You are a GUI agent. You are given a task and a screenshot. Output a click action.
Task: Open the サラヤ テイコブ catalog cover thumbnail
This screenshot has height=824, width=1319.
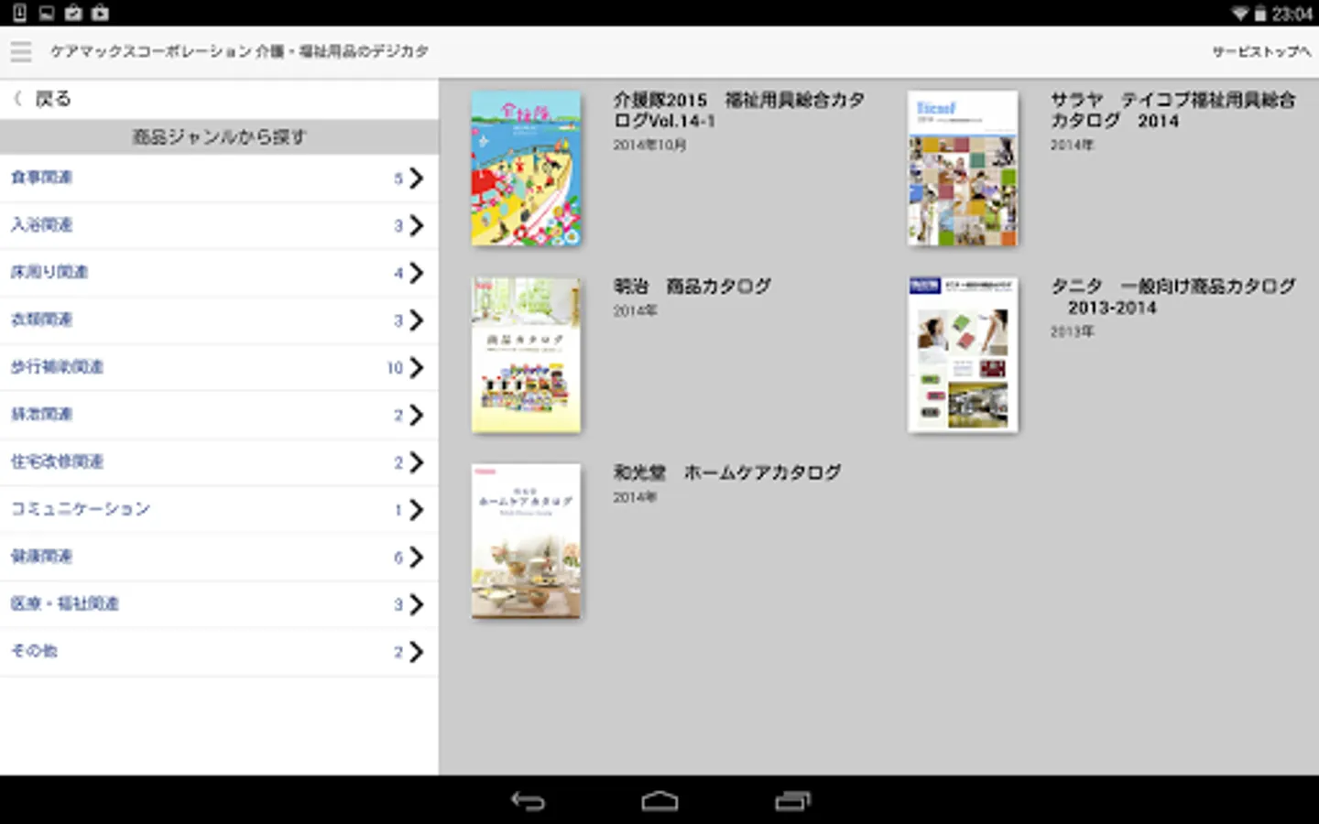[x=963, y=168]
